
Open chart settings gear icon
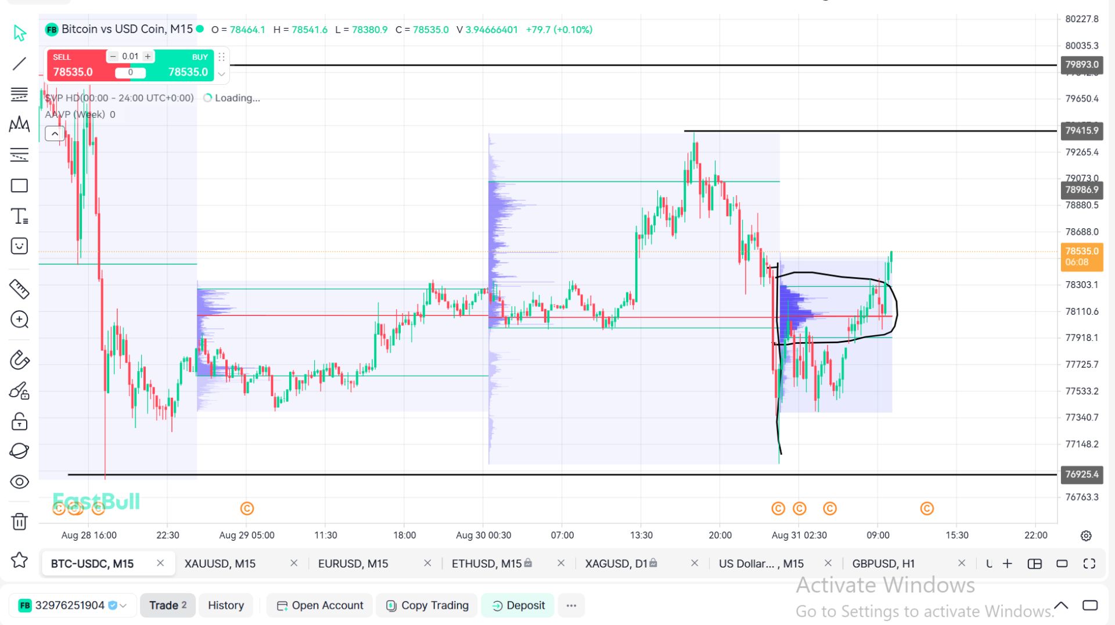[x=1086, y=536]
